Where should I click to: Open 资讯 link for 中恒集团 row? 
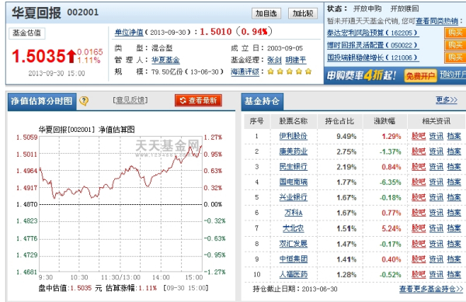click(x=436, y=259)
